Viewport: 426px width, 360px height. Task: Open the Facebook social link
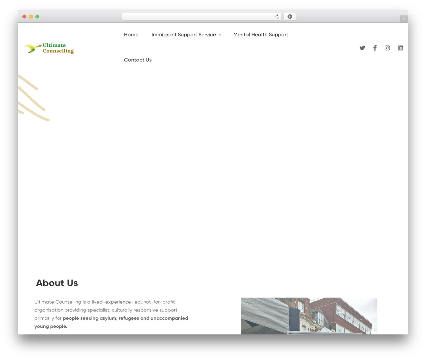375,48
